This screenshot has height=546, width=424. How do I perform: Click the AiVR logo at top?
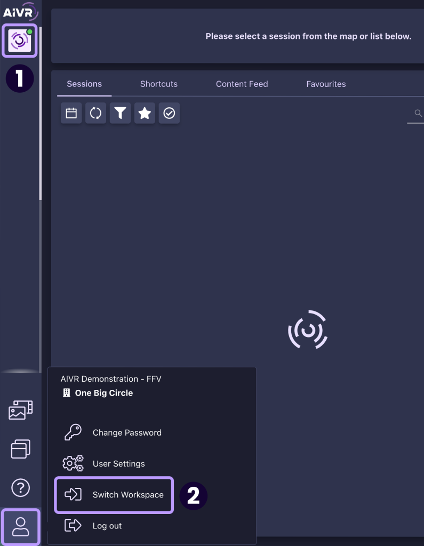(20, 12)
